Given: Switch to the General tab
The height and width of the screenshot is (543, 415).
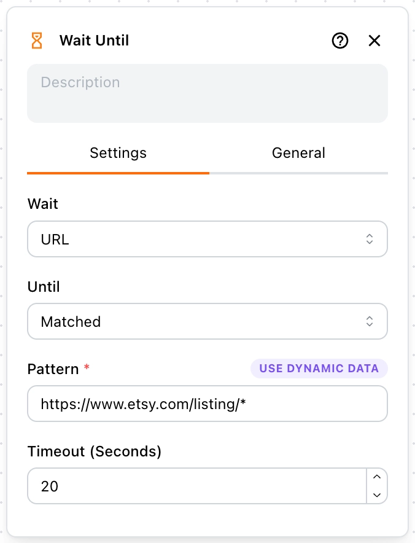Looking at the screenshot, I should [x=299, y=153].
